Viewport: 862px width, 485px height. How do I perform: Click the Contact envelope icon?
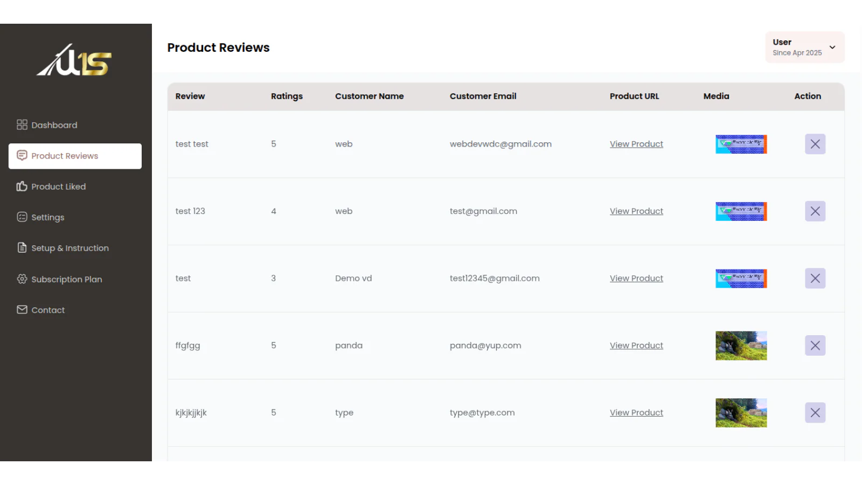[22, 309]
